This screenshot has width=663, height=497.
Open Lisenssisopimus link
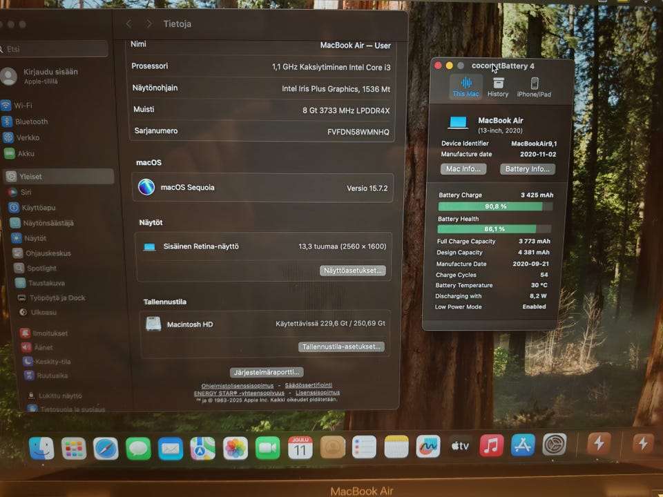click(318, 392)
